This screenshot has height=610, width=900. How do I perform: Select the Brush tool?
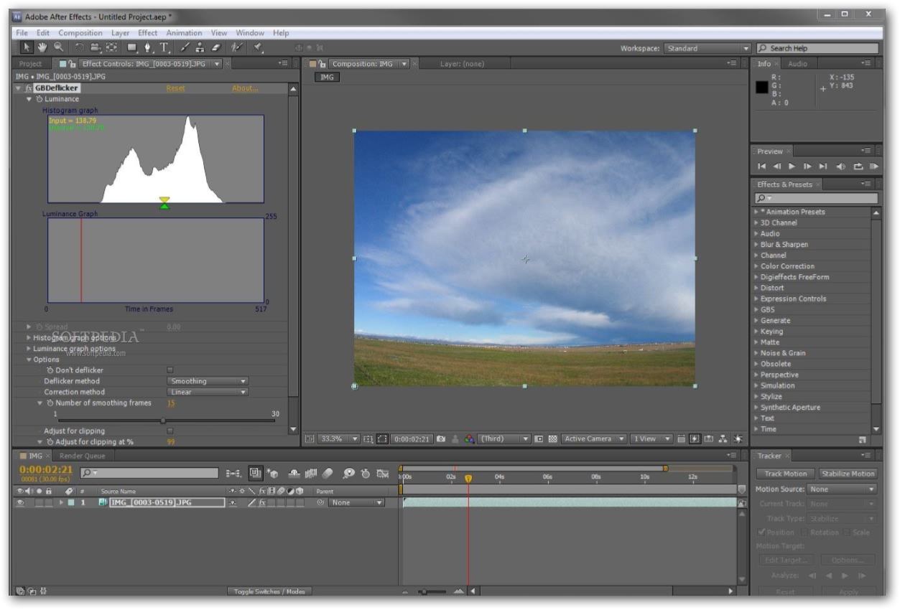tap(185, 48)
